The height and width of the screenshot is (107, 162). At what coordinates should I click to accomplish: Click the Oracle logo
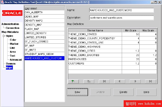coord(12,13)
